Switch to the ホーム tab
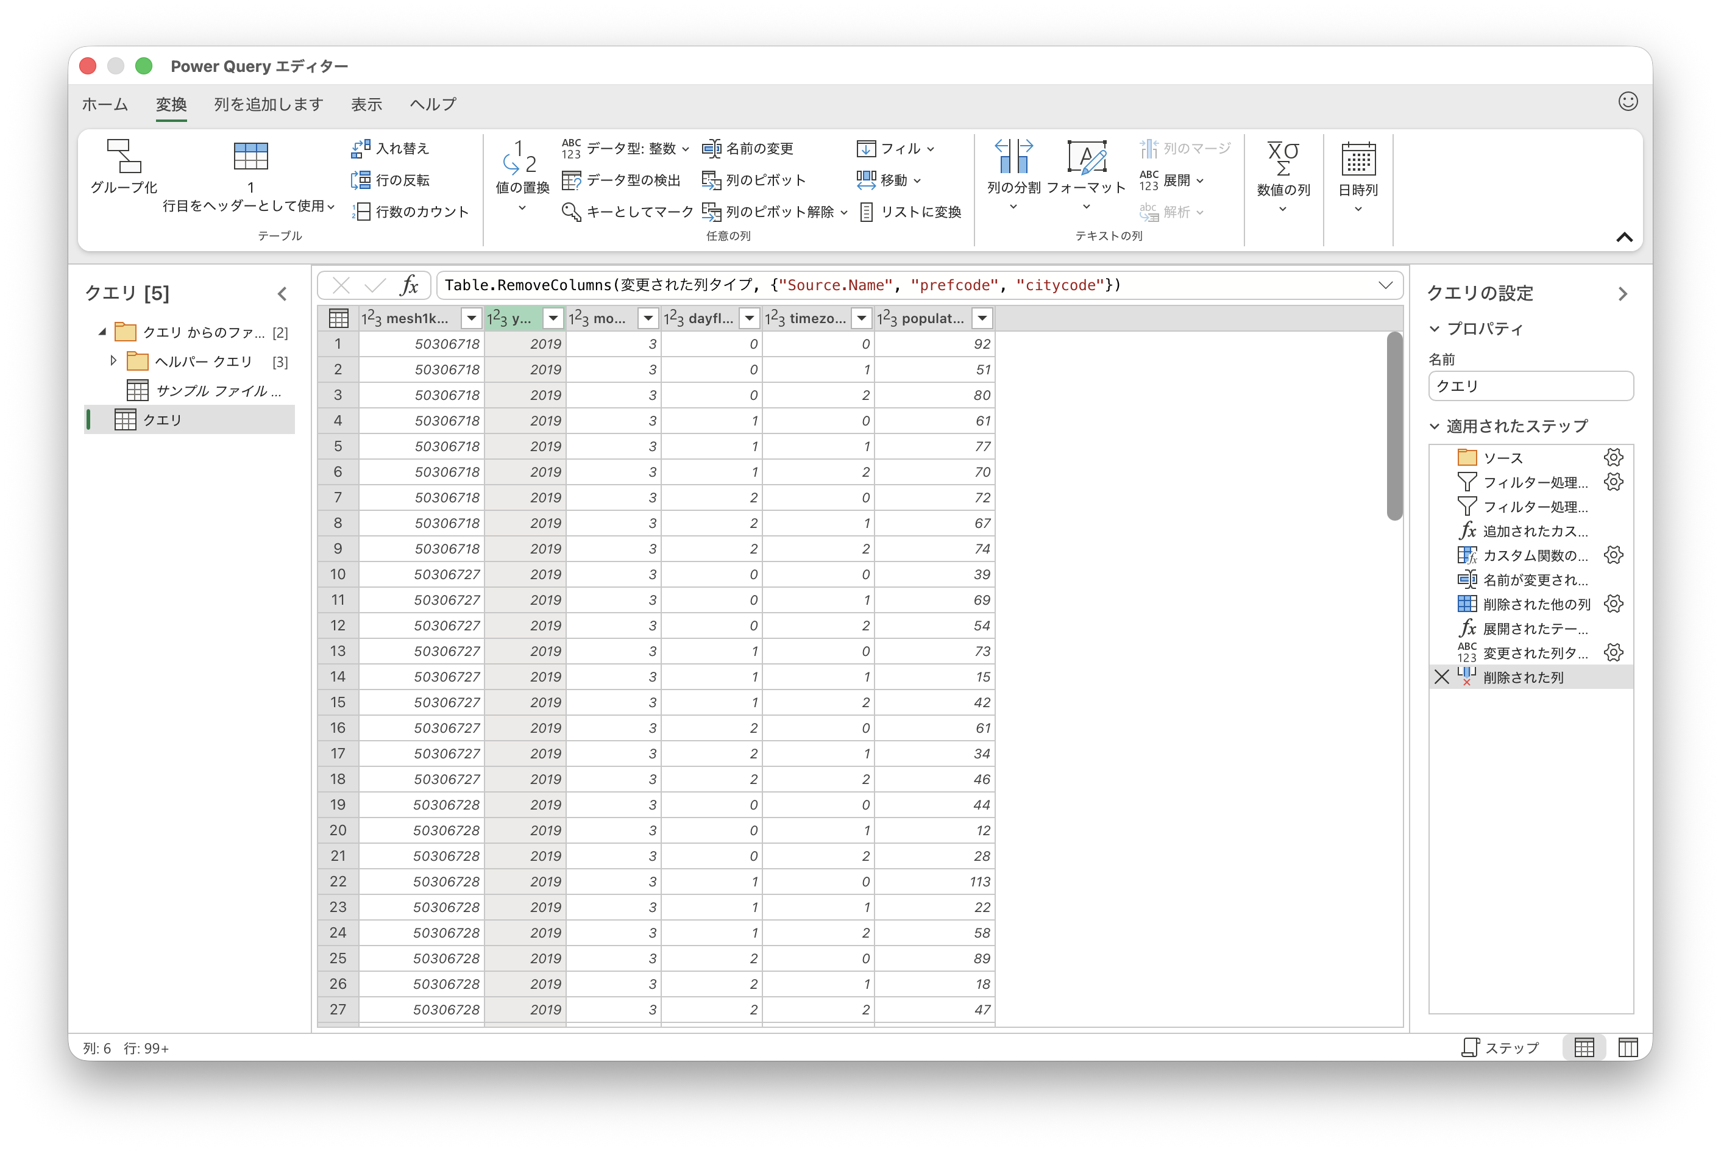This screenshot has height=1151, width=1721. coord(105,104)
